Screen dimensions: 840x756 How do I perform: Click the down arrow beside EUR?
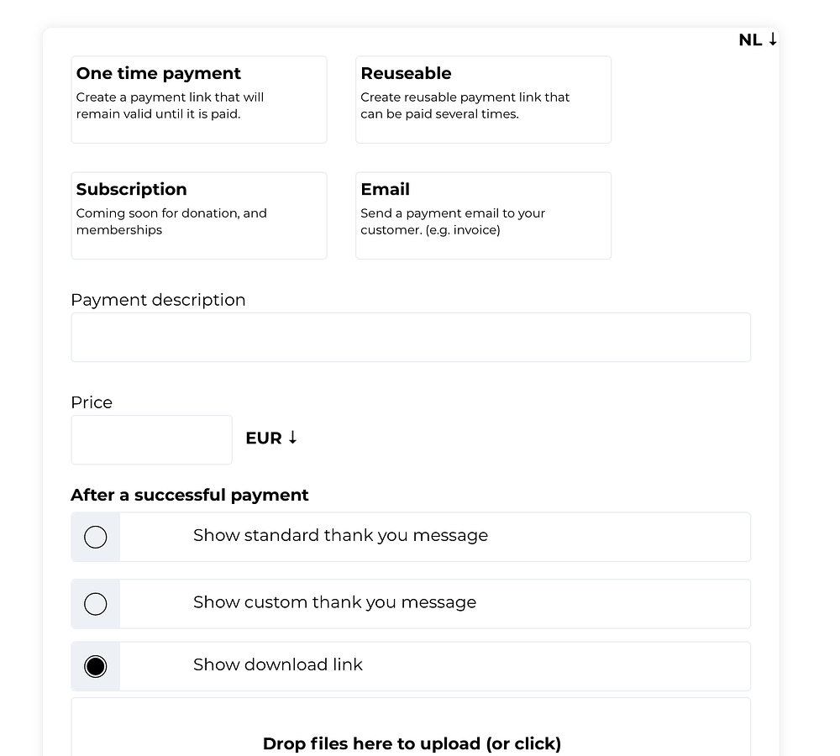(x=292, y=438)
